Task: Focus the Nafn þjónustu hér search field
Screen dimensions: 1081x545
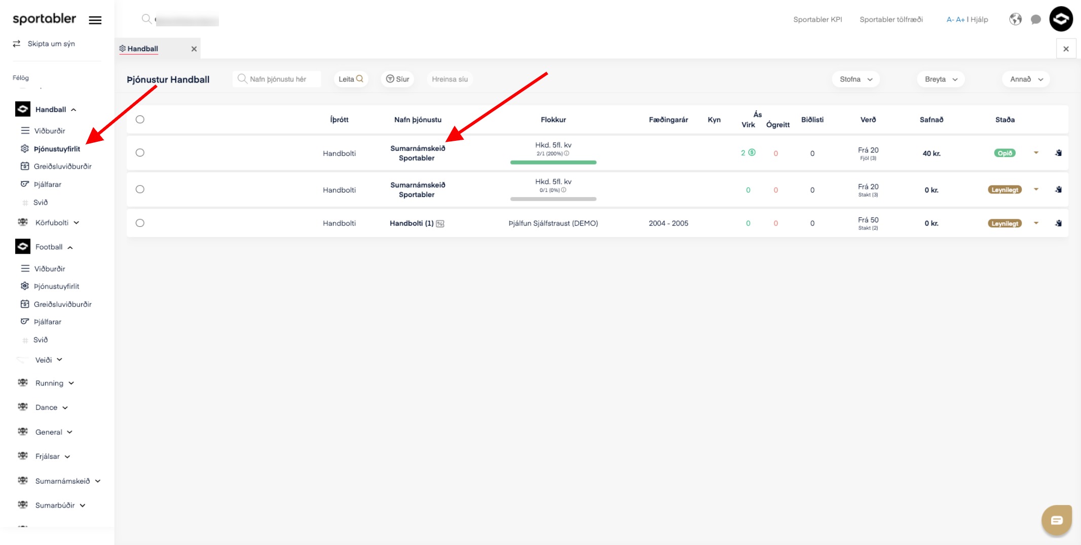Action: 277,79
